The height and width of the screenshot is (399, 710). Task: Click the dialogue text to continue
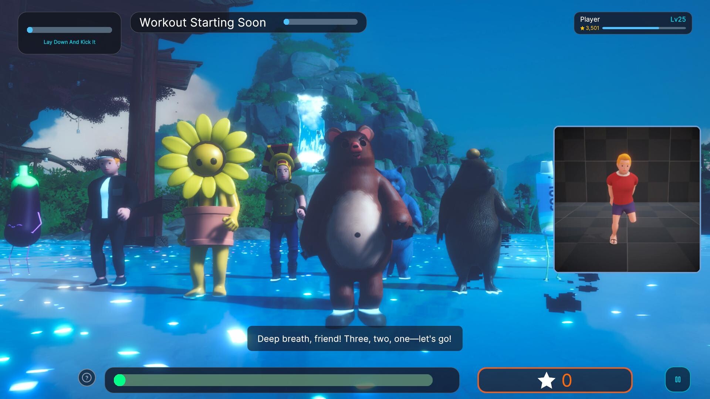(355, 339)
